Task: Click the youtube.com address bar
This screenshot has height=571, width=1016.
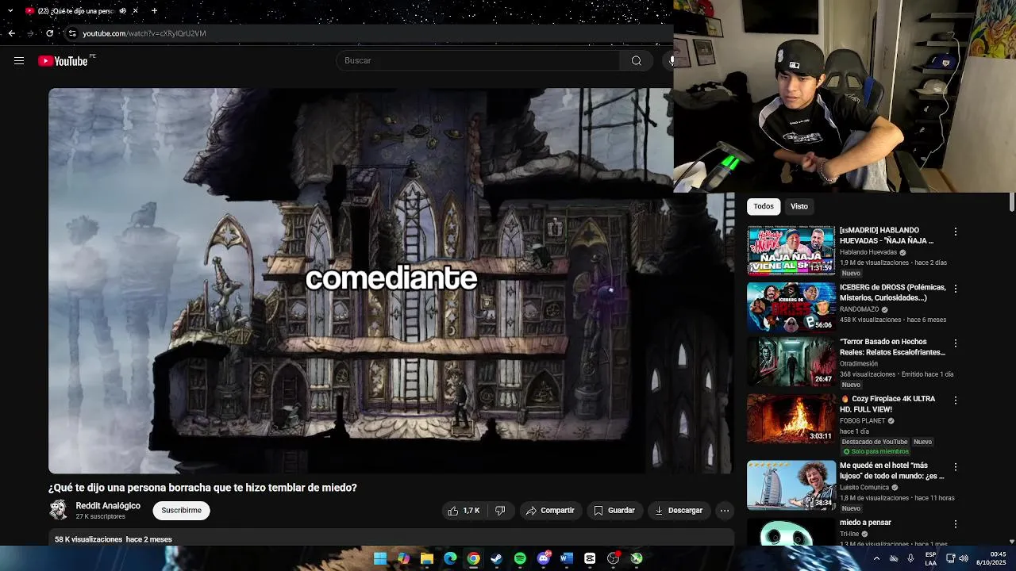Action: coord(369,33)
